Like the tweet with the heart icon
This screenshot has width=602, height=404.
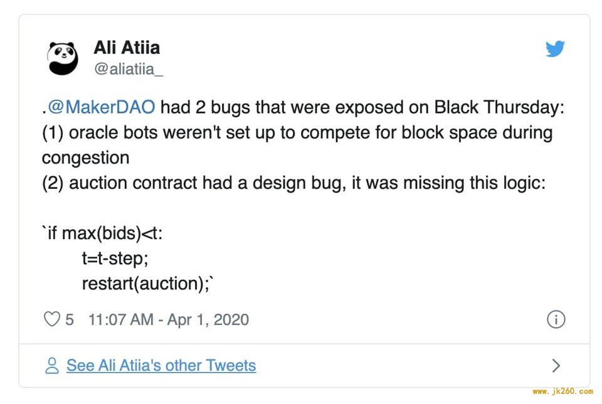pos(52,319)
